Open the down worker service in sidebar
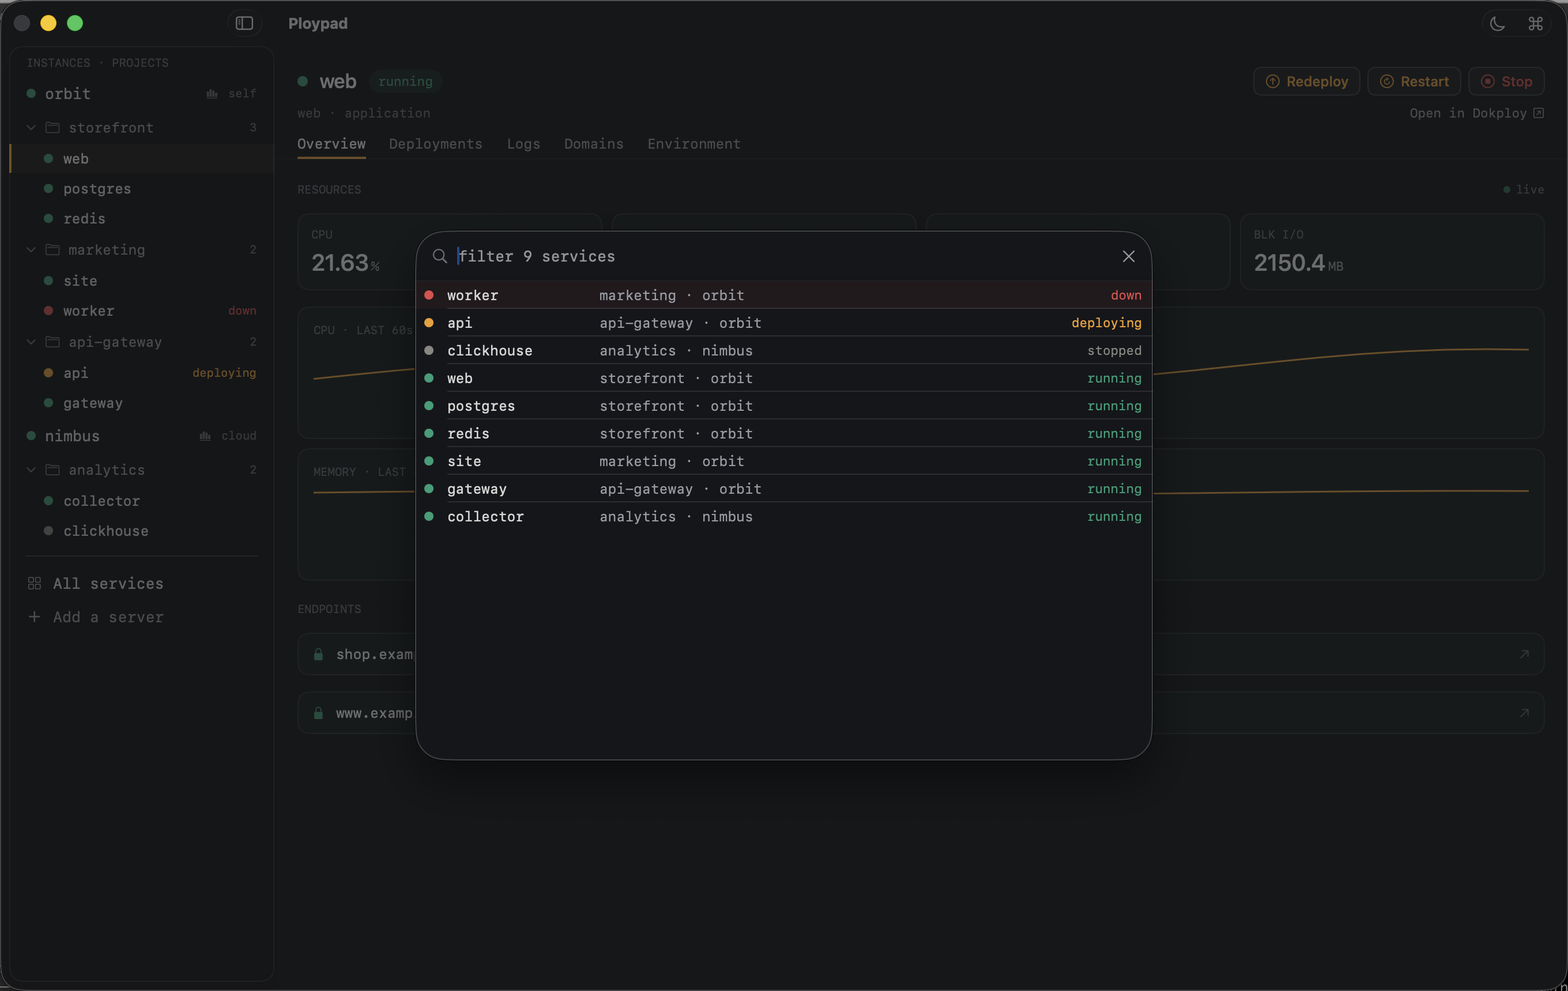This screenshot has width=1568, height=991. [x=142, y=311]
